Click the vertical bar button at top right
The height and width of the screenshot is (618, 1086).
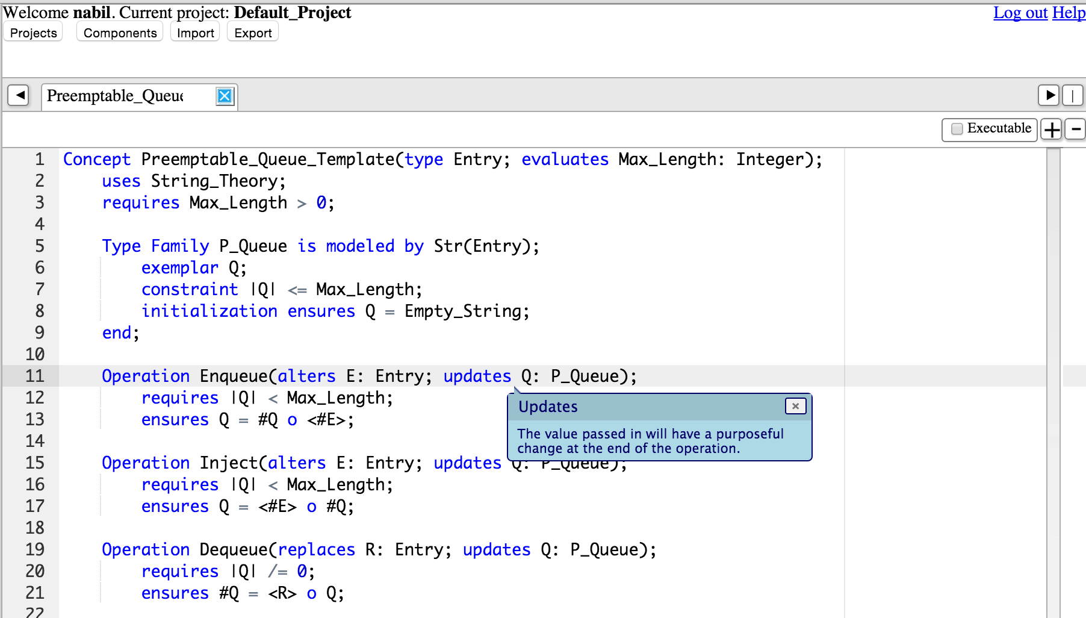[1073, 95]
